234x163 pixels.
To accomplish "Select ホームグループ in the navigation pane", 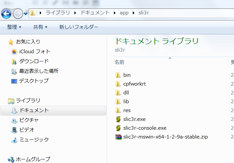I will click(x=33, y=159).
